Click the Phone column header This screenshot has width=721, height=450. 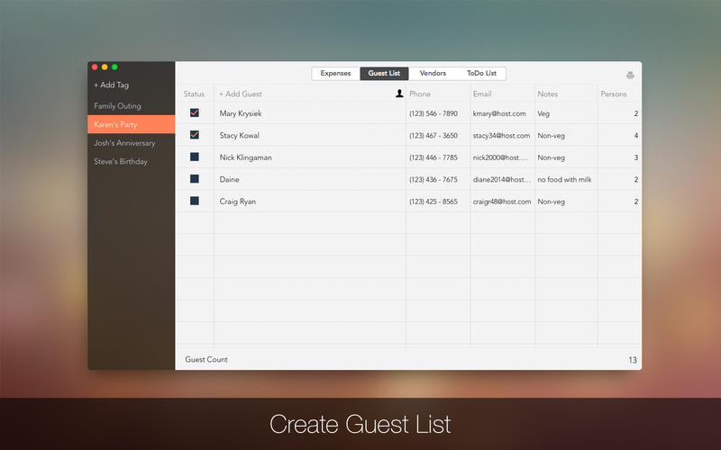[420, 94]
